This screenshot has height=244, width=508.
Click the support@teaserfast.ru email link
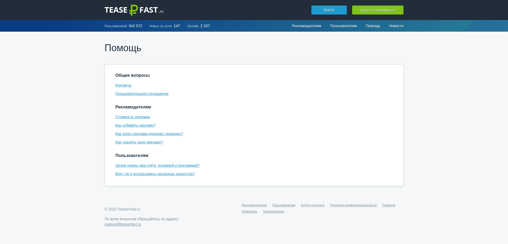123,224
